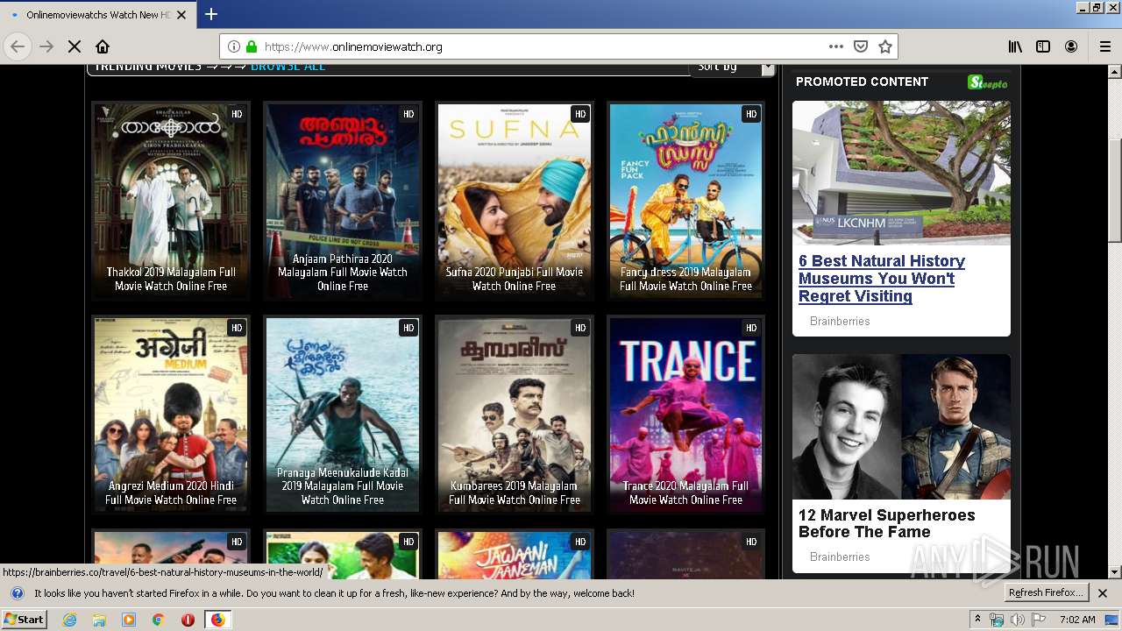The image size is (1122, 631).
Task: Open the Action Center flag icon
Action: (x=1039, y=620)
